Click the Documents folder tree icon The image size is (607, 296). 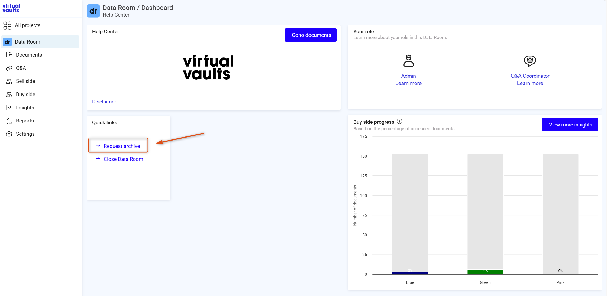pyautogui.click(x=9, y=55)
